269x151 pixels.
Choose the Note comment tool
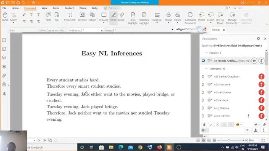coord(49,17)
